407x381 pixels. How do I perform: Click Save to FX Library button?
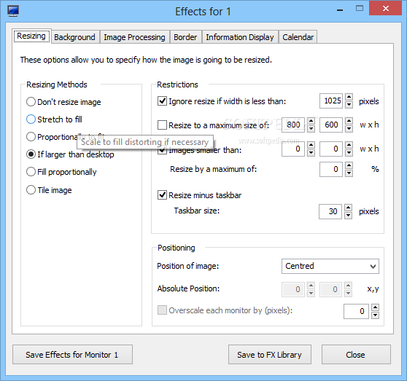click(270, 354)
